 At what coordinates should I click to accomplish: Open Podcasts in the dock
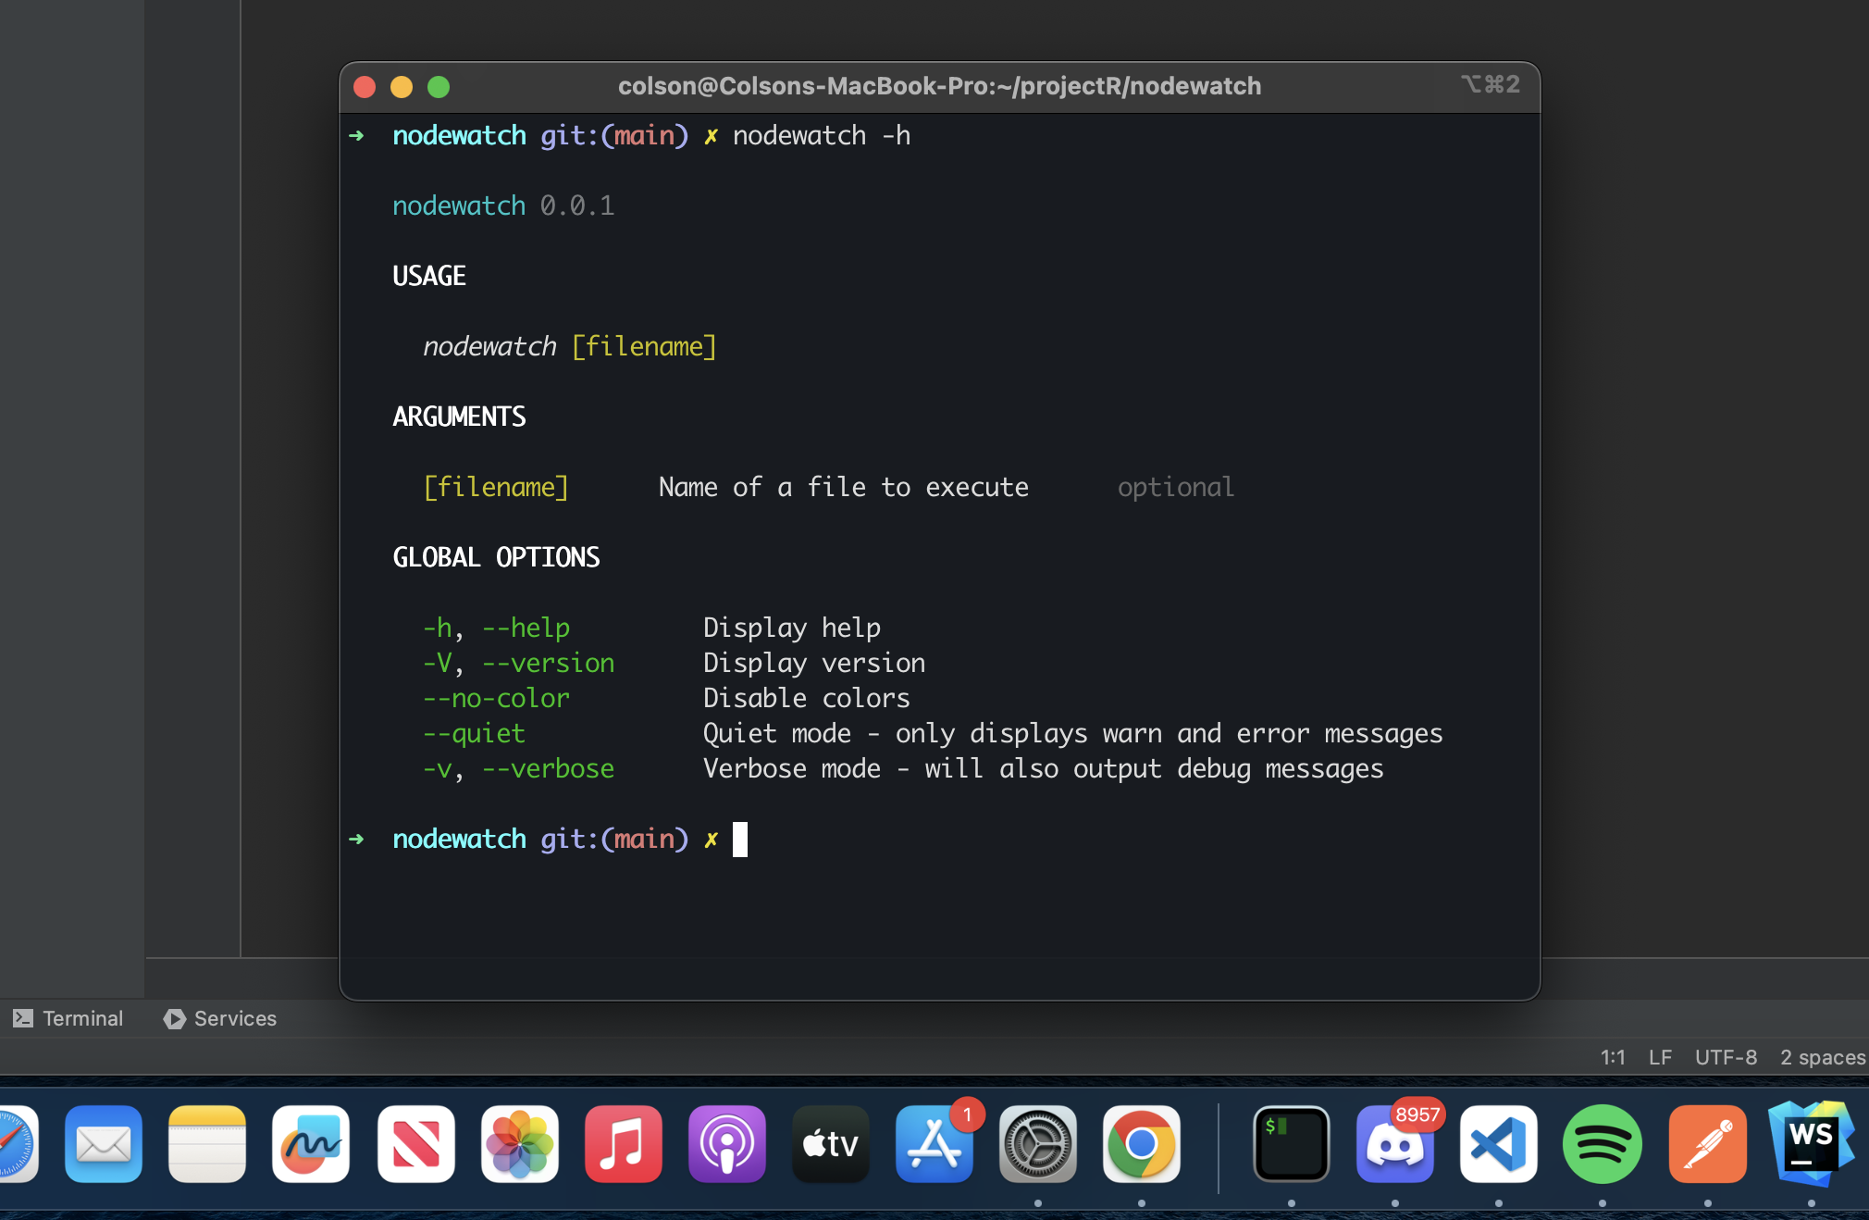pos(726,1144)
